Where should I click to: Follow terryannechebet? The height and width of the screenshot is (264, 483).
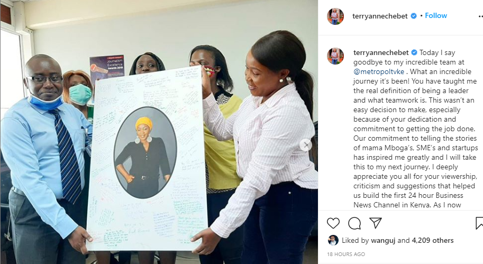point(435,16)
